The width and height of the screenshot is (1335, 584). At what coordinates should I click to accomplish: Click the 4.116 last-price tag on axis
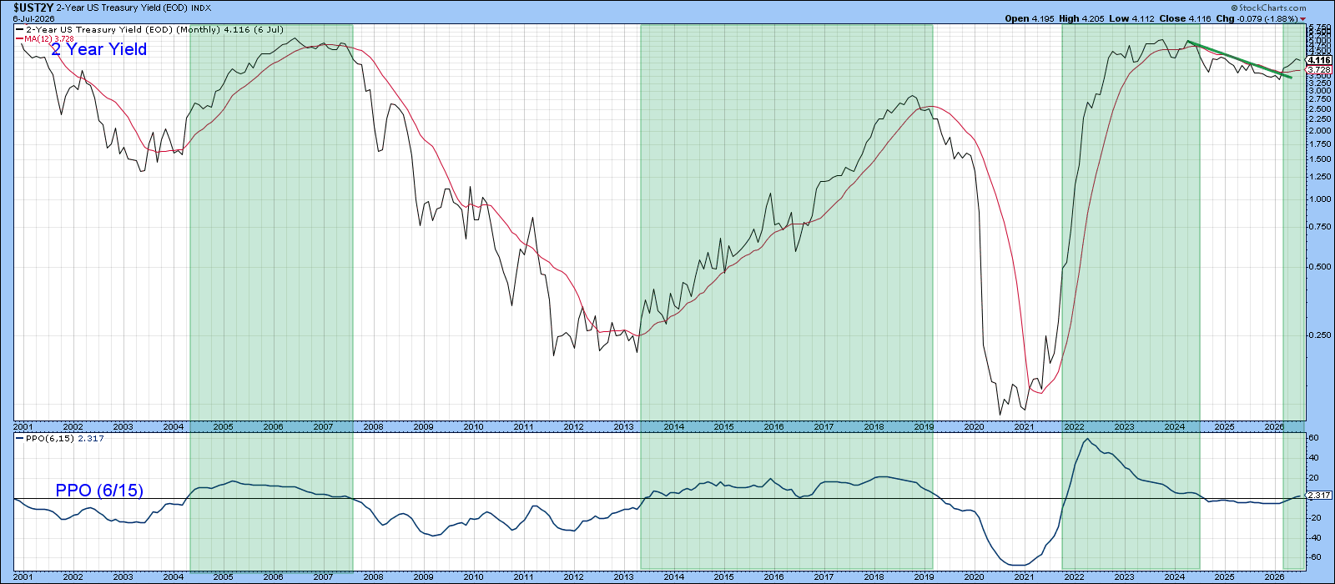pos(1319,60)
